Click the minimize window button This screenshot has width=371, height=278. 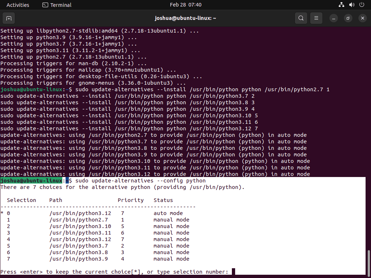click(x=333, y=18)
